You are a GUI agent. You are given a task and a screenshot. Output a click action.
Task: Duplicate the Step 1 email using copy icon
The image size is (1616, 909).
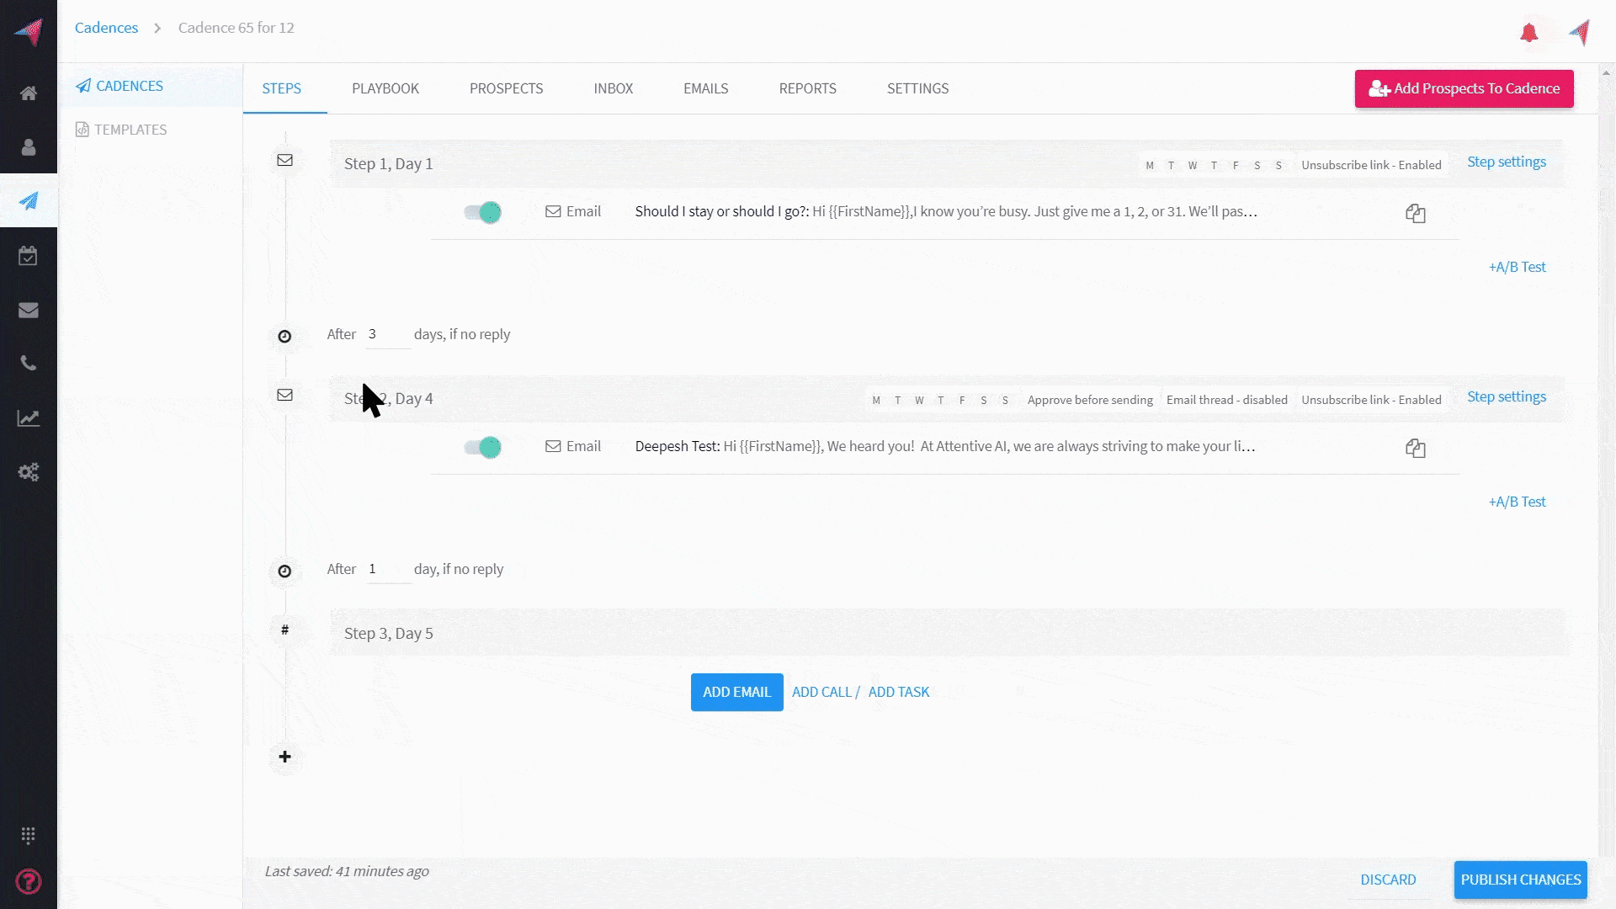pos(1415,214)
